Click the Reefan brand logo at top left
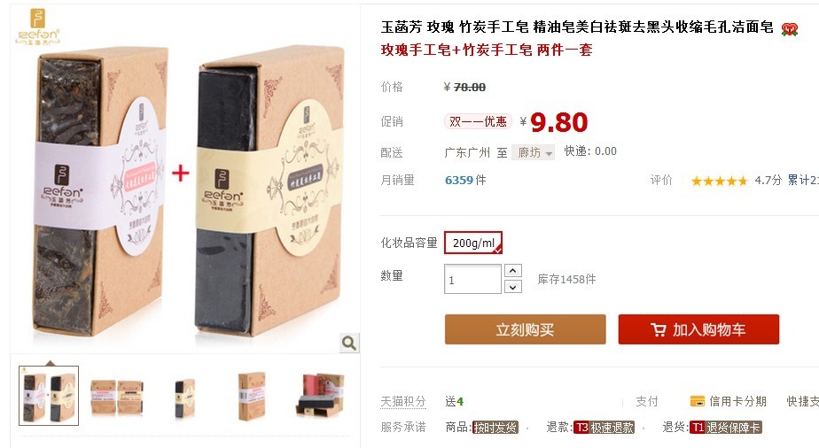The height and width of the screenshot is (448, 819). (37, 27)
